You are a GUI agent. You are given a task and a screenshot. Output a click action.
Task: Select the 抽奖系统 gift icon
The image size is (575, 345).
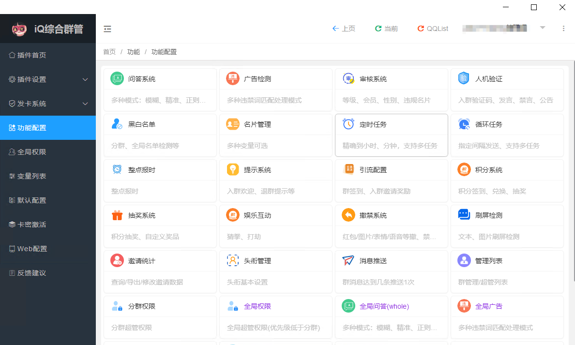[x=118, y=215]
